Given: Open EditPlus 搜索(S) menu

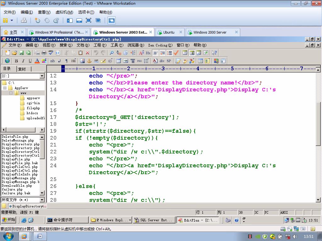Looking at the screenshot, I should point(66,45).
